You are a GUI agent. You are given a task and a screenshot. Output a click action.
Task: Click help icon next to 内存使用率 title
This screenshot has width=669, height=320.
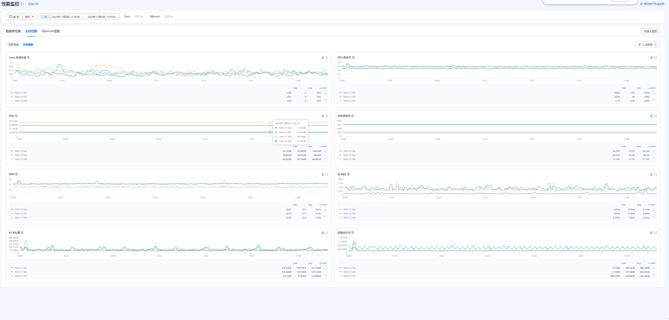coord(352,116)
